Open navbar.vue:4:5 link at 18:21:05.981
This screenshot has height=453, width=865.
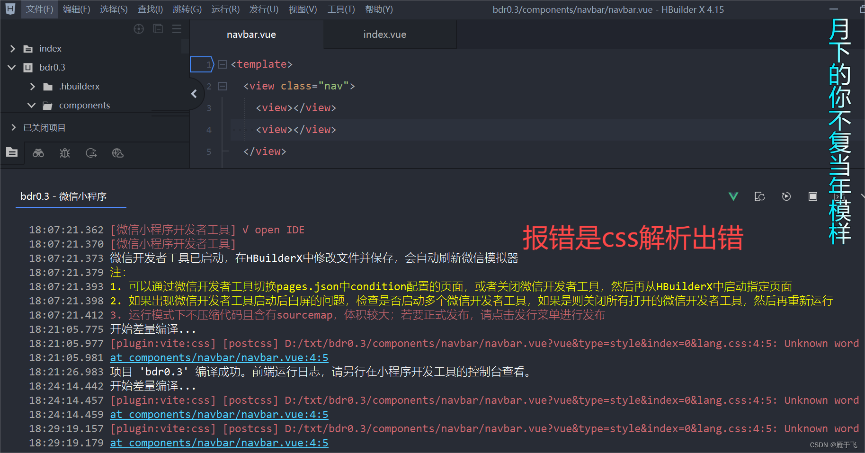(219, 358)
